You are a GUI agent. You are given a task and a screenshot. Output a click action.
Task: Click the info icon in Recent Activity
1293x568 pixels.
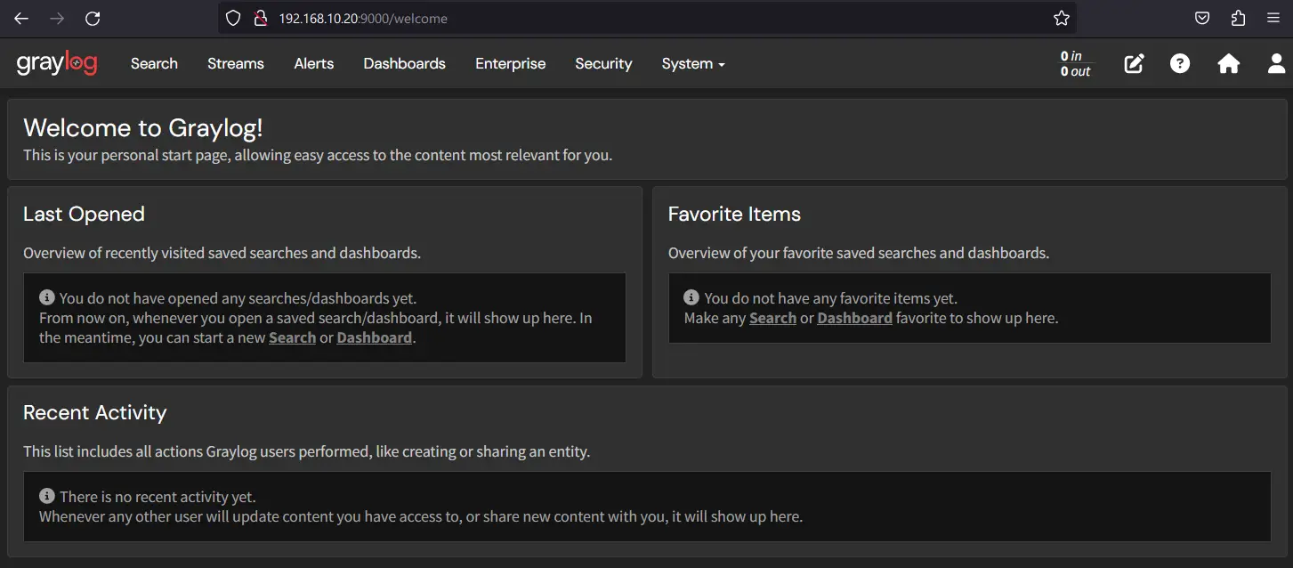pos(47,496)
